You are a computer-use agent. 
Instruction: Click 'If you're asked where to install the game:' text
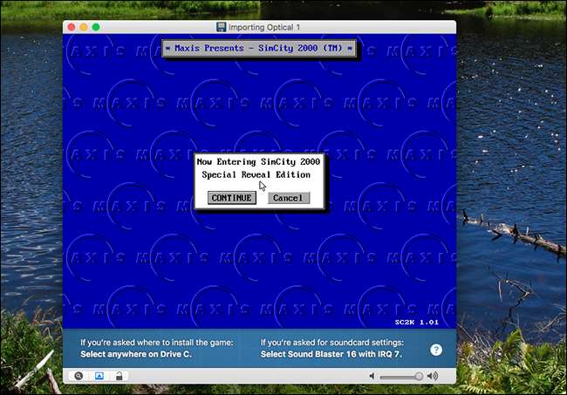[x=156, y=342]
